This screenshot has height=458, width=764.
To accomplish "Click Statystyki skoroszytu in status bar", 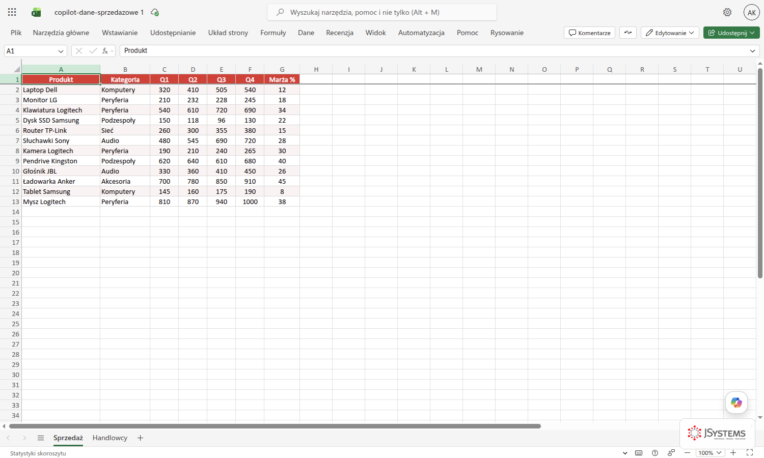I will [38, 453].
